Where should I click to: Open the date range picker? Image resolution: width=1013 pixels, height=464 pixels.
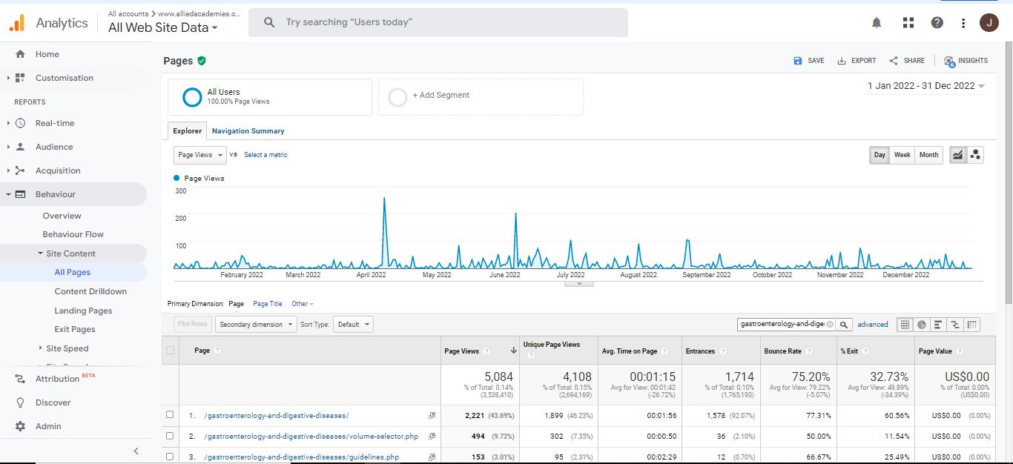tap(926, 86)
